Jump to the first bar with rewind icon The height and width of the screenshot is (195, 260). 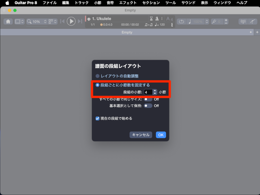pos(62,21)
